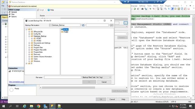Select the Program Files (x86) folder
Screen dimensions: 195x109
[40, 50]
